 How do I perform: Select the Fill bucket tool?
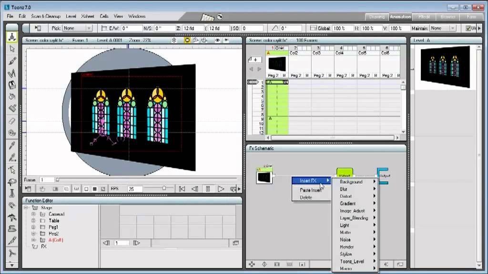click(12, 97)
